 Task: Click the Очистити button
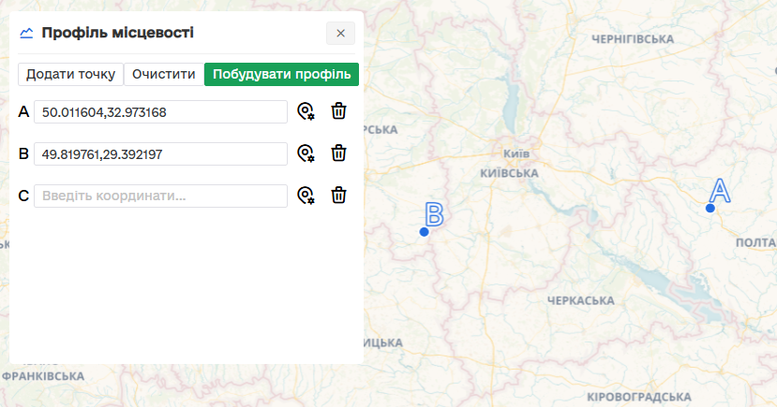point(164,74)
